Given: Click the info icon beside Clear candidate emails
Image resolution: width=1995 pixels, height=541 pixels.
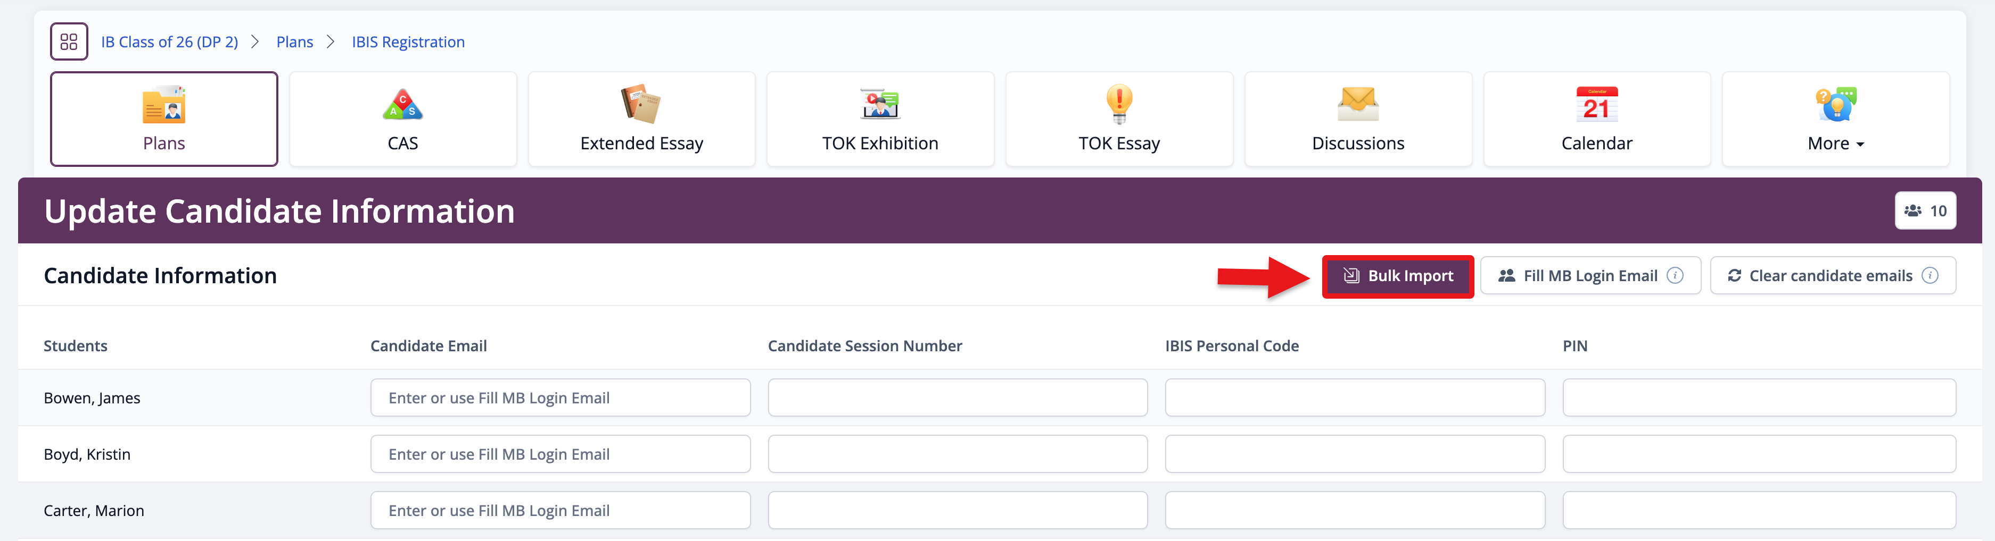Looking at the screenshot, I should pos(1931,276).
